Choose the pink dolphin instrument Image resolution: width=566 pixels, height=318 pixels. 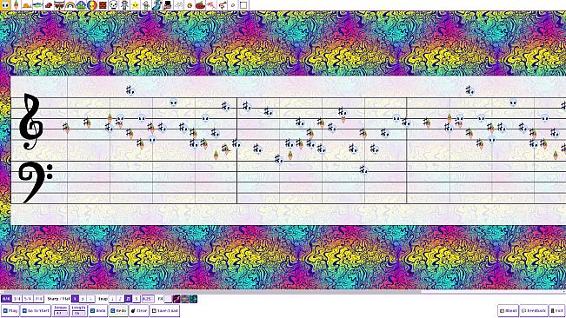tap(211, 5)
